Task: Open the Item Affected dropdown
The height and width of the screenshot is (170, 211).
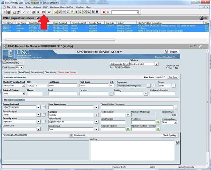Action: pyautogui.click(x=96, y=130)
